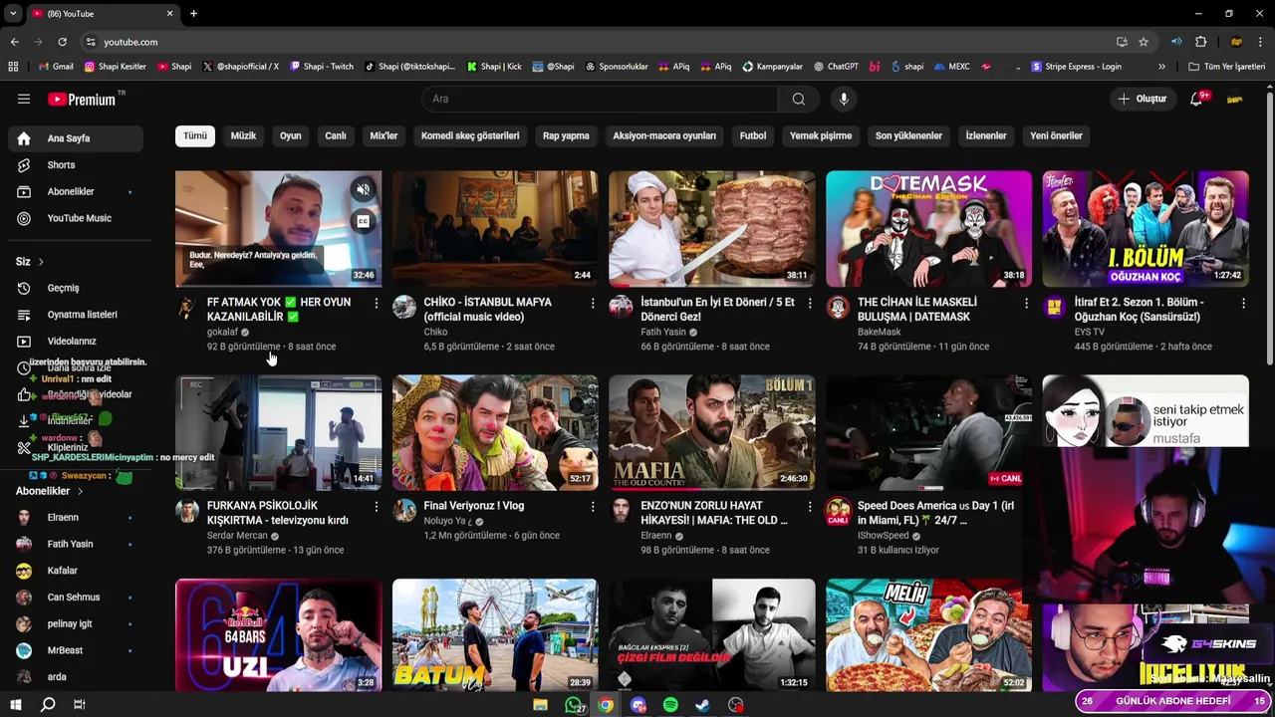Open the three-dot menu for THE CİHAN DATEMASK video
1275x717 pixels.
coord(1026,303)
